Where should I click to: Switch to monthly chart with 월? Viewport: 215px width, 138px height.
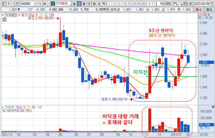click(x=84, y=4)
